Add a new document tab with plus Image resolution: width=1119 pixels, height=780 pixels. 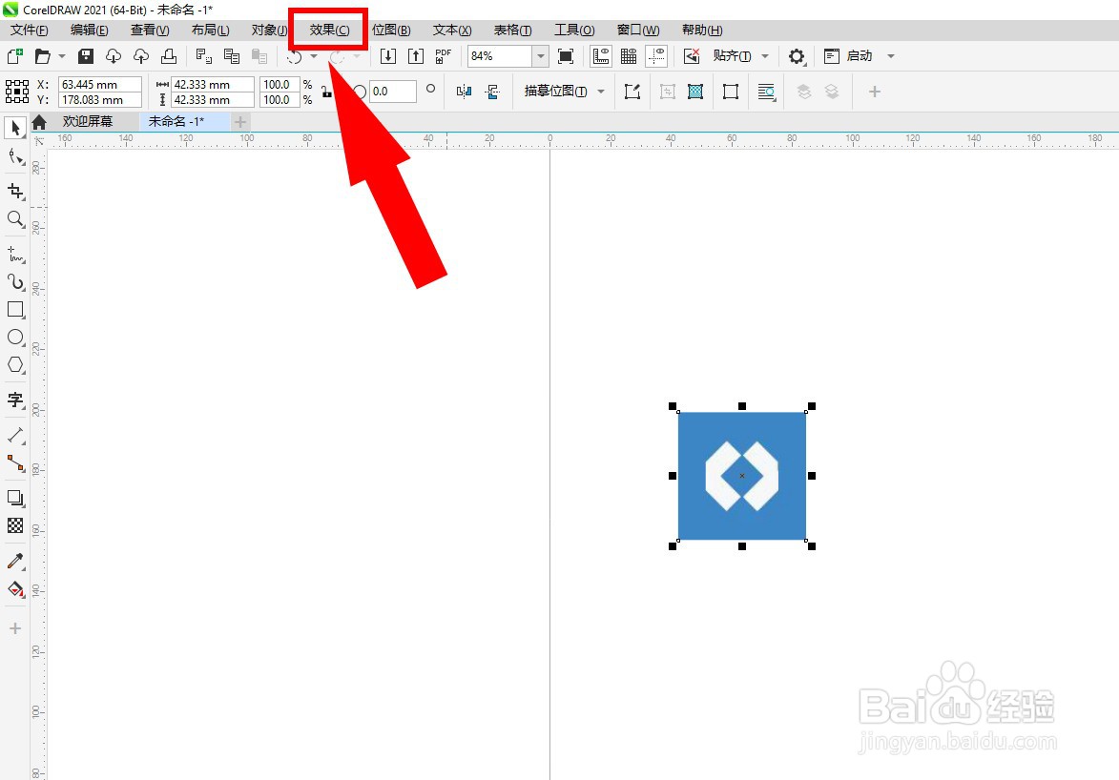[x=240, y=122]
